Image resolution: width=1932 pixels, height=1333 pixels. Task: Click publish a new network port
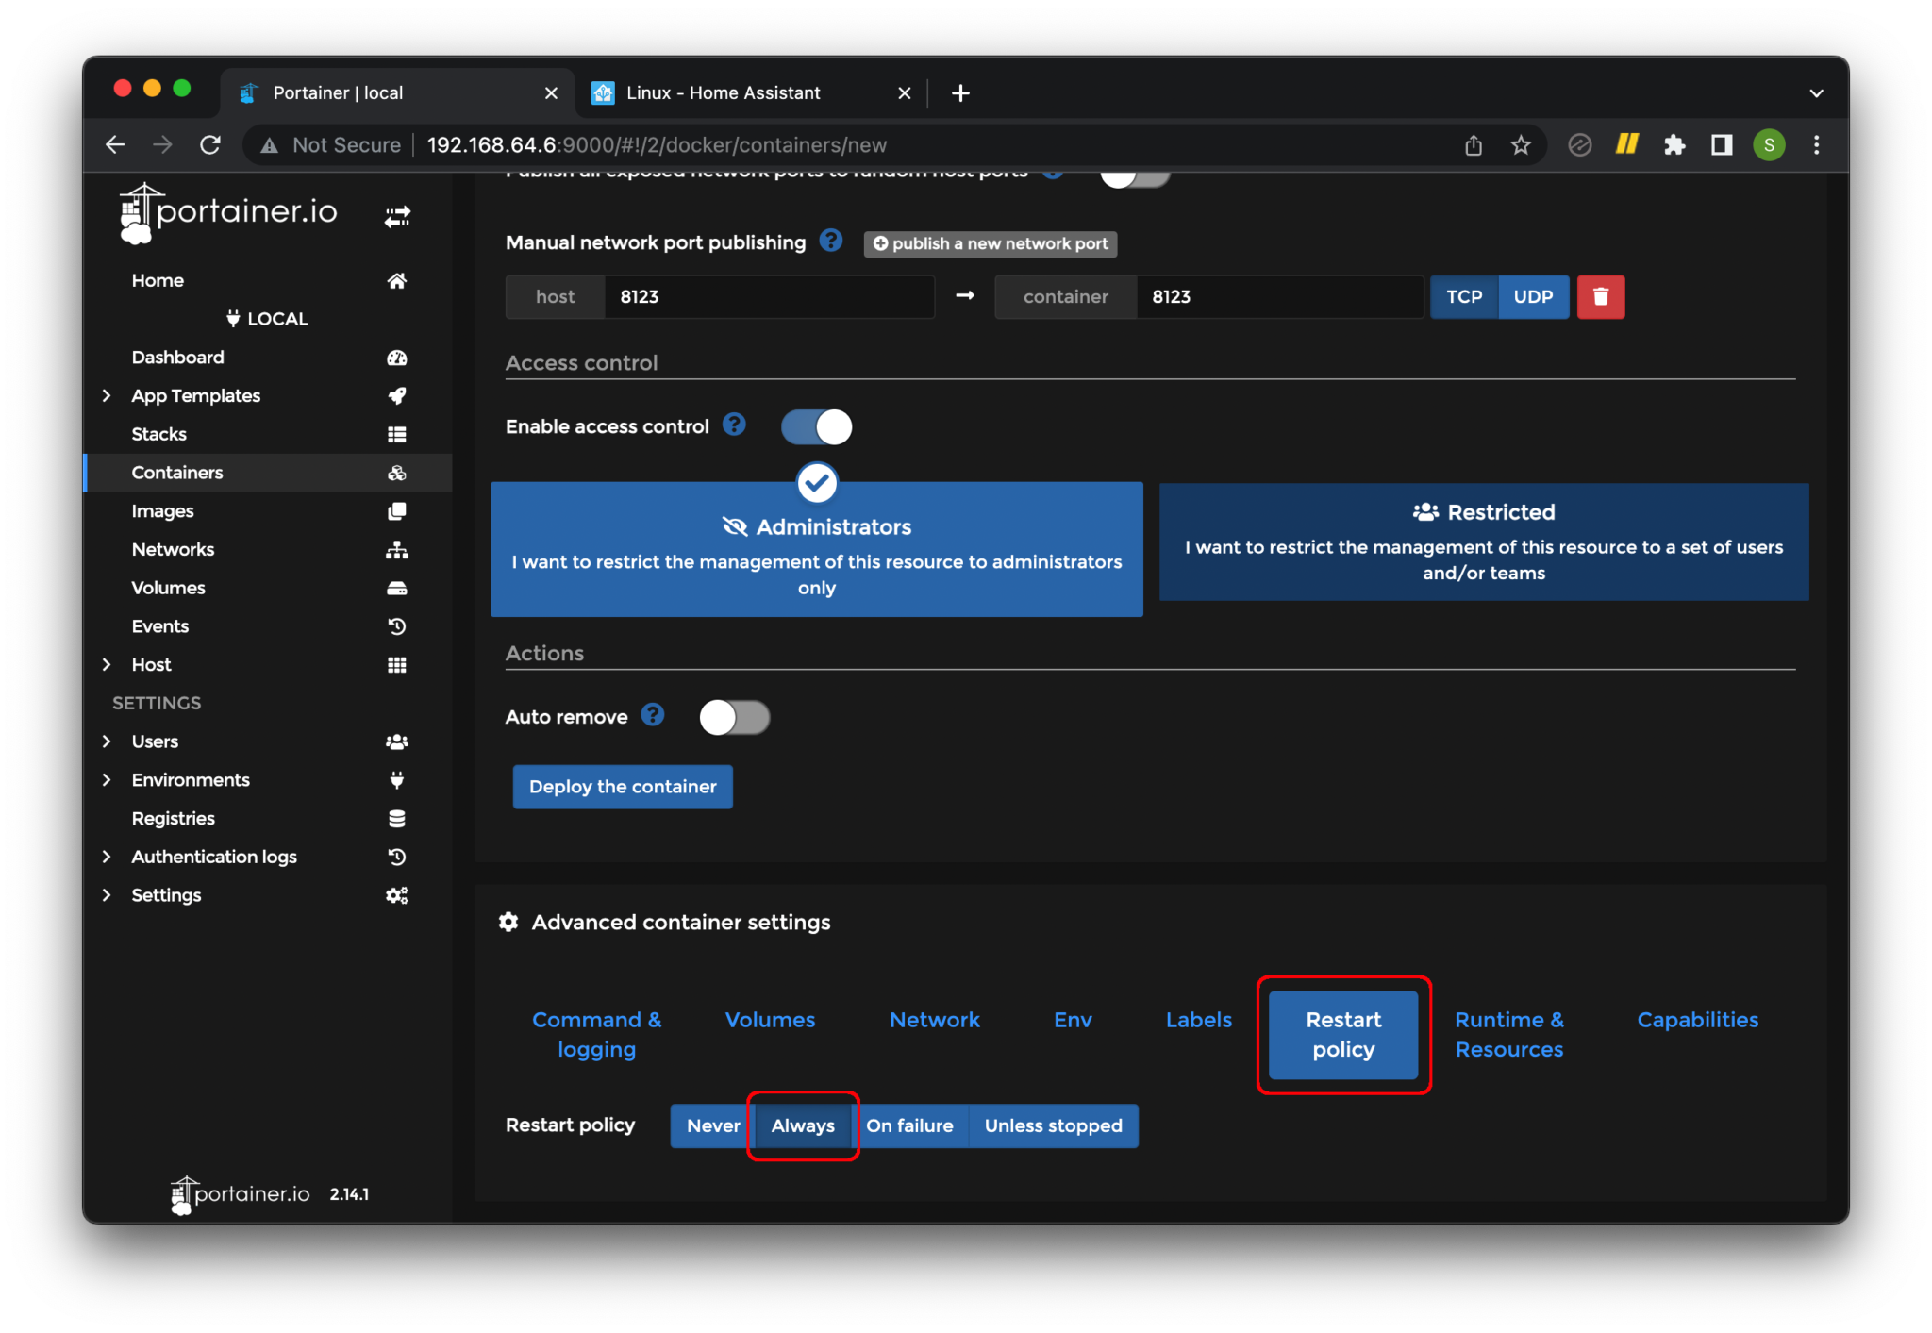click(x=991, y=243)
